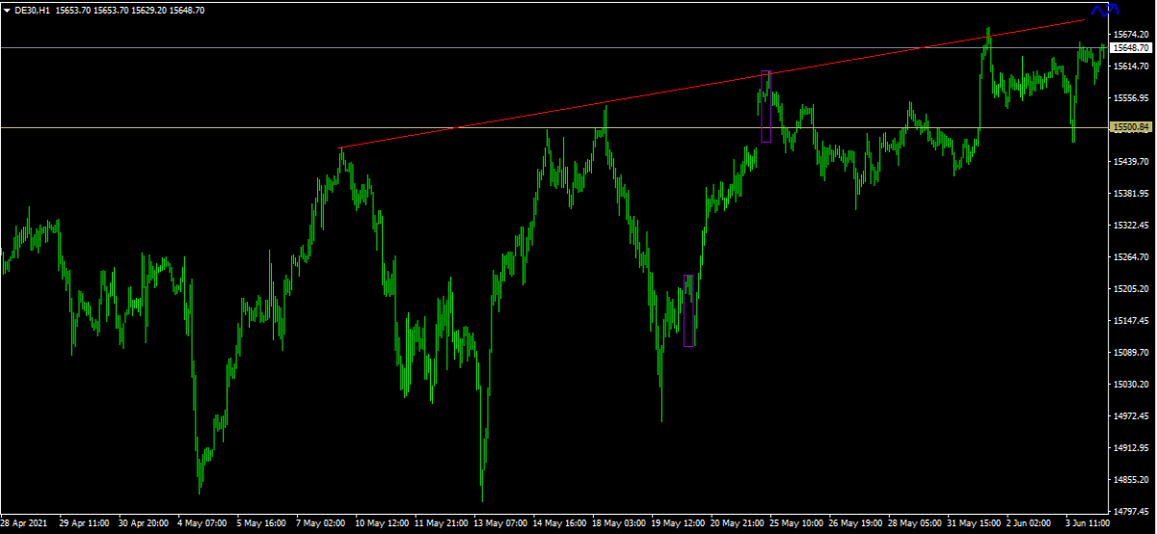Image resolution: width=1157 pixels, height=534 pixels.
Task: Click the 15322.45 price axis label
Action: tap(1131, 226)
